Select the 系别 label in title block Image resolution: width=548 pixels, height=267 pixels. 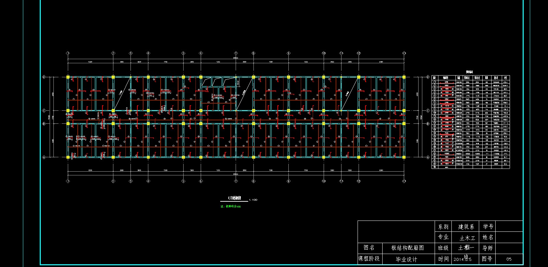[x=443, y=227]
